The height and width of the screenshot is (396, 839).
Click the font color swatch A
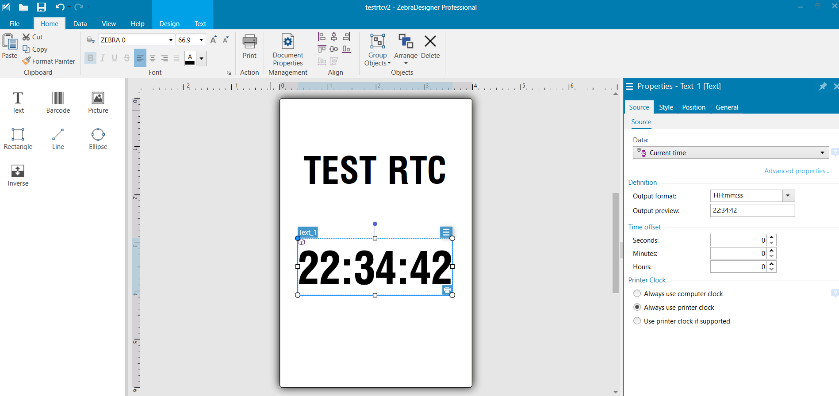click(190, 58)
